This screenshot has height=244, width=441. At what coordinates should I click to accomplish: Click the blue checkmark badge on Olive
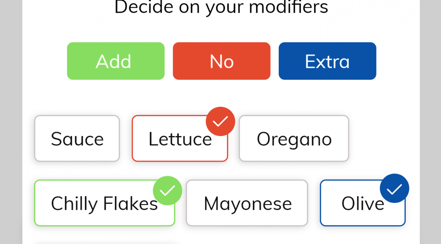click(394, 189)
